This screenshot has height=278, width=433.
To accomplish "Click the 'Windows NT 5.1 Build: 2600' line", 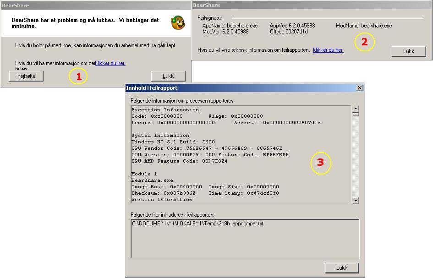I will (x=173, y=142).
